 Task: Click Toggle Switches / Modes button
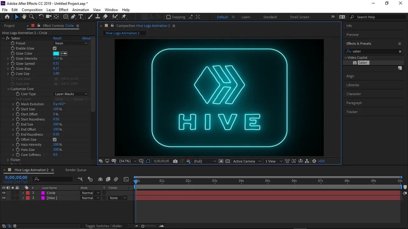[x=104, y=226]
